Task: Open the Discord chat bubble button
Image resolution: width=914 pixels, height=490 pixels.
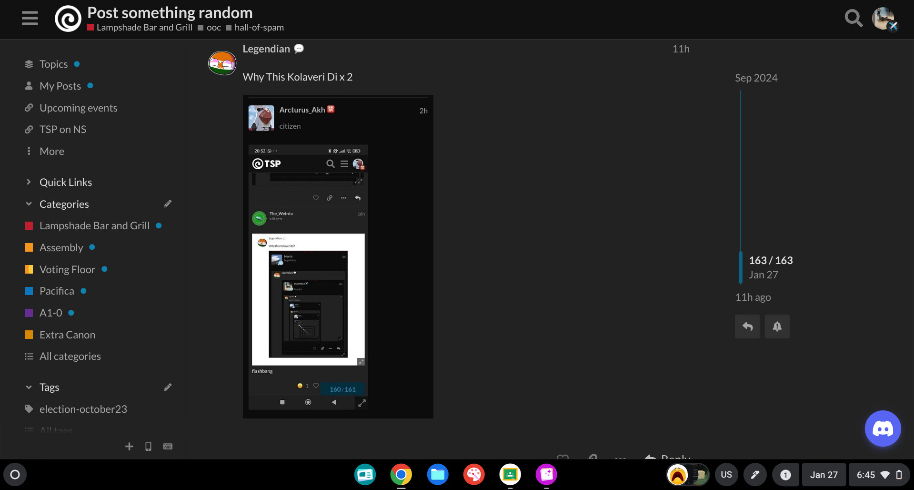Action: click(882, 428)
